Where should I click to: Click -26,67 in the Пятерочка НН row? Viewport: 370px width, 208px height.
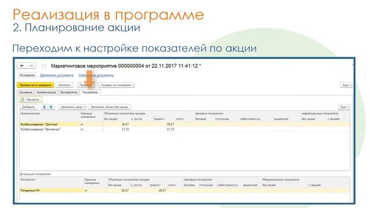[162, 190]
